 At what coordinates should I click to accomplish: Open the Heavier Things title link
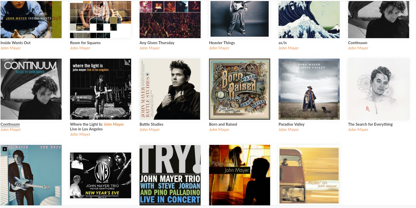coord(222,43)
